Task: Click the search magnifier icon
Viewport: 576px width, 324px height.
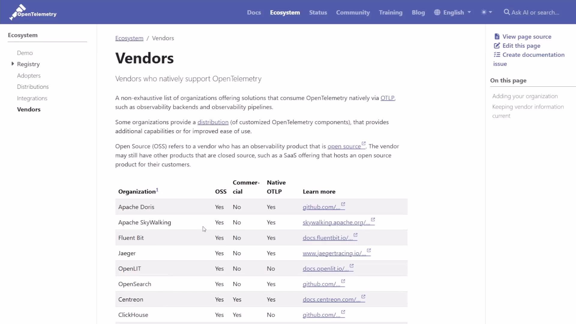Action: [507, 12]
